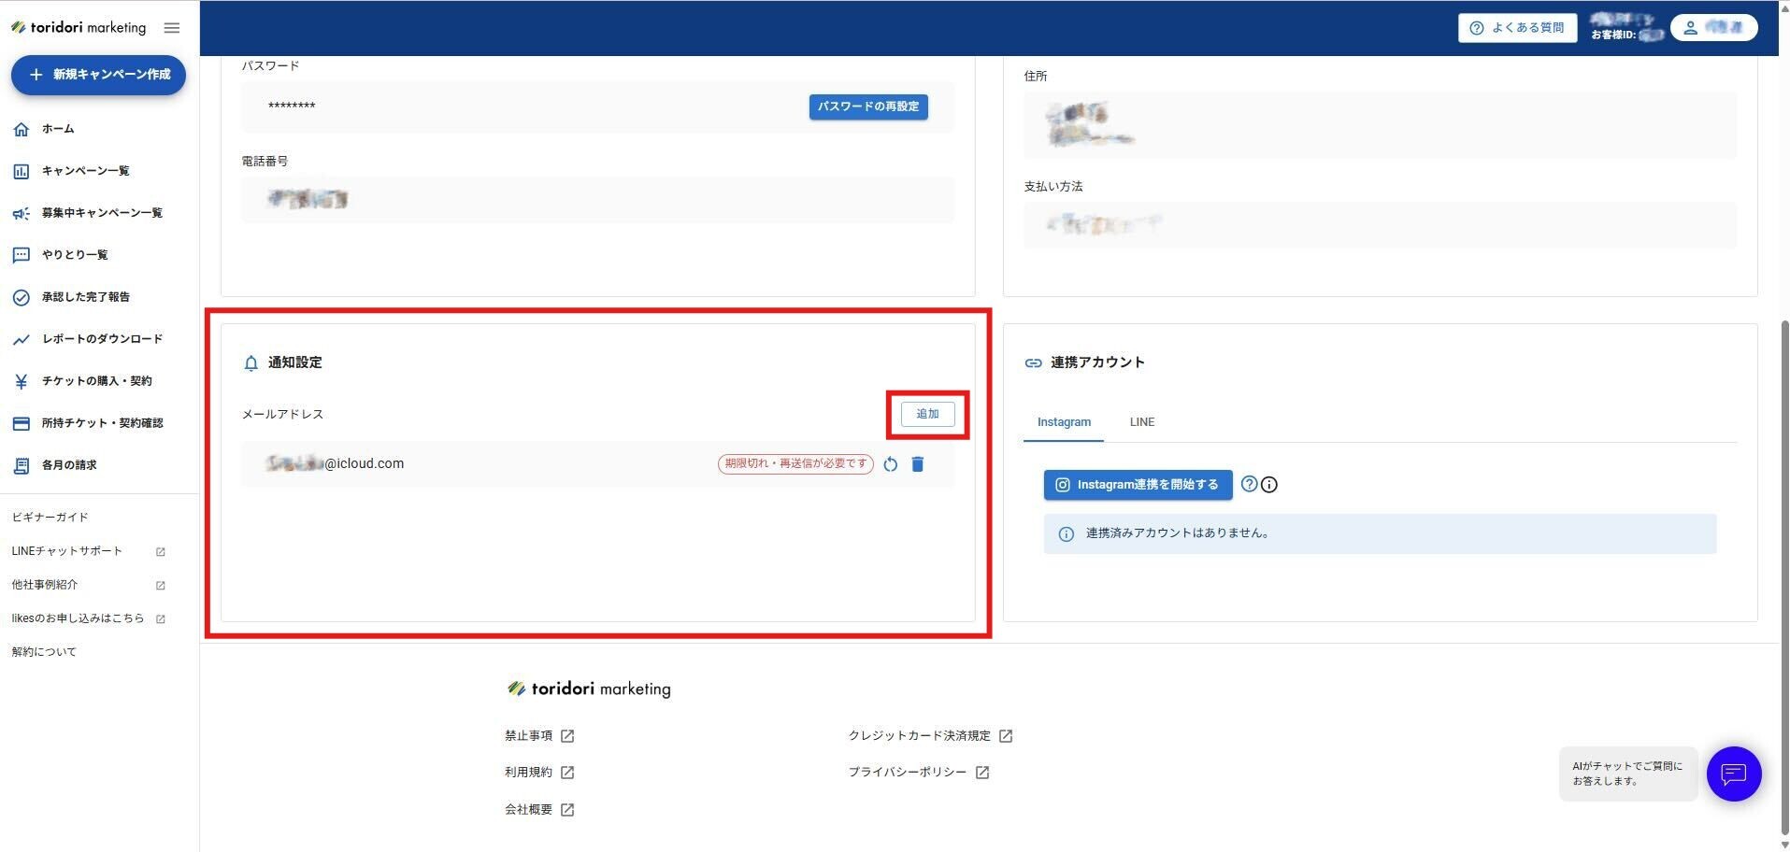This screenshot has height=852, width=1790.
Task: Click the info icon next to Instagram連携 button
Action: click(x=1269, y=485)
